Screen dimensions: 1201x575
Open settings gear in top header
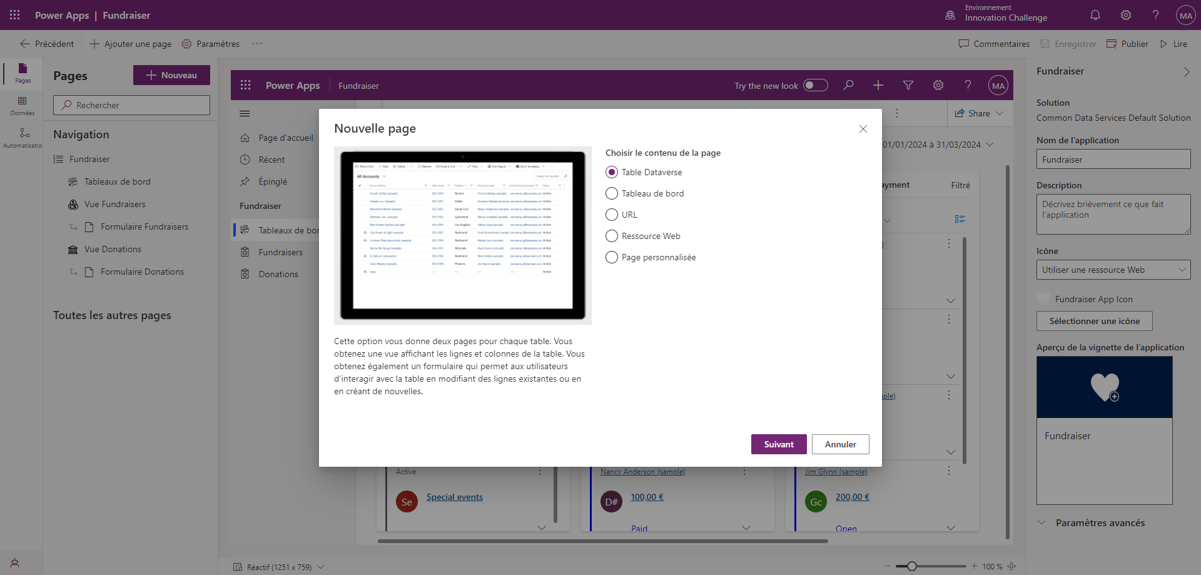[1126, 15]
